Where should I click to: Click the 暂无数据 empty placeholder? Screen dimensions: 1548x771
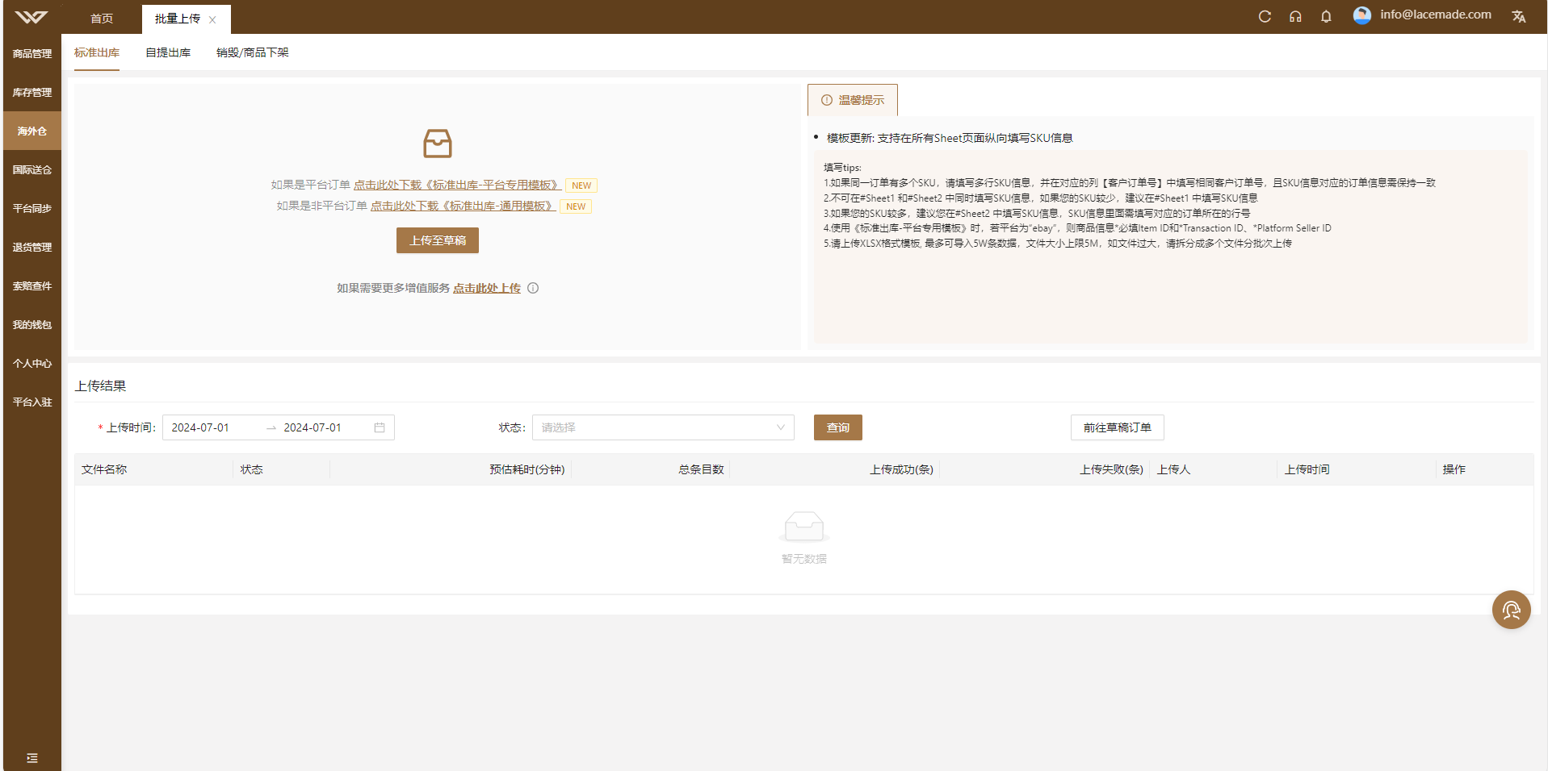click(804, 537)
